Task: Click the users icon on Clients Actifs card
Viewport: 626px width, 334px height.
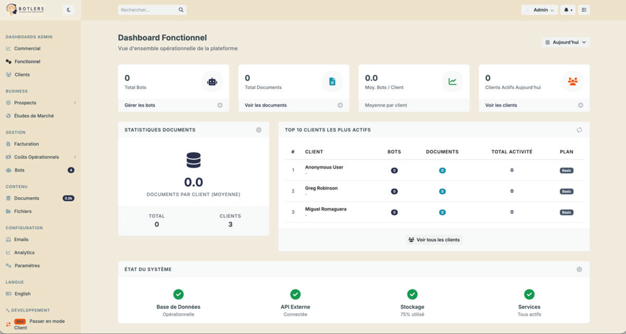Action: [x=573, y=81]
